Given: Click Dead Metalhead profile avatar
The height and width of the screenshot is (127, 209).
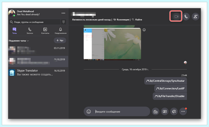Looking at the screenshot, I should pos(12,13).
